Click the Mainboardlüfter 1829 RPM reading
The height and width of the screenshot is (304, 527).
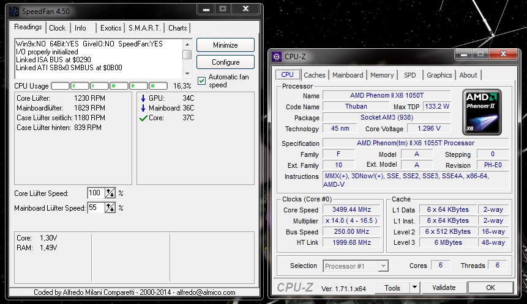(x=61, y=108)
